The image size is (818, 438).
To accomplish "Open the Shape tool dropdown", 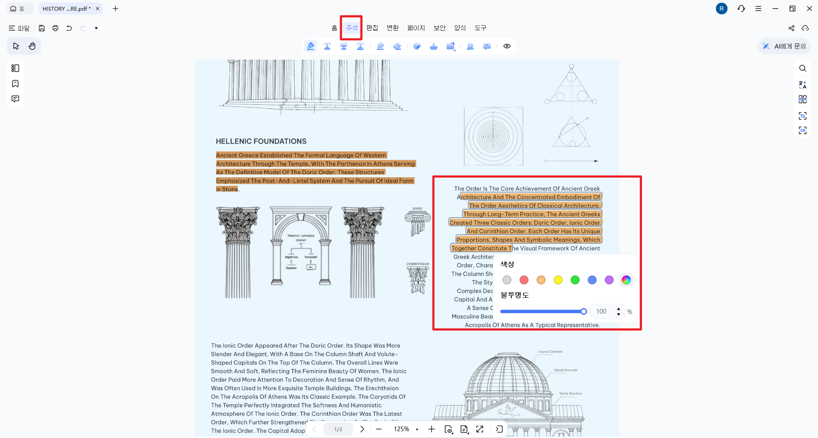I will pos(451,46).
